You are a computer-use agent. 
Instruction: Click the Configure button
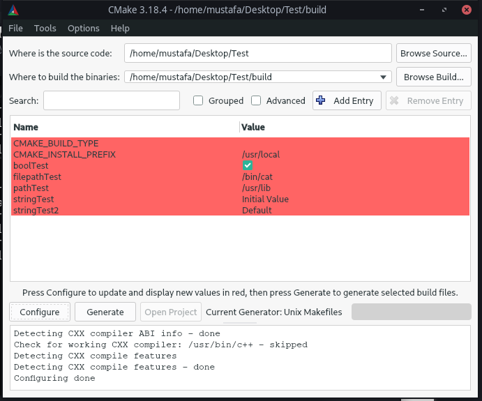(40, 312)
